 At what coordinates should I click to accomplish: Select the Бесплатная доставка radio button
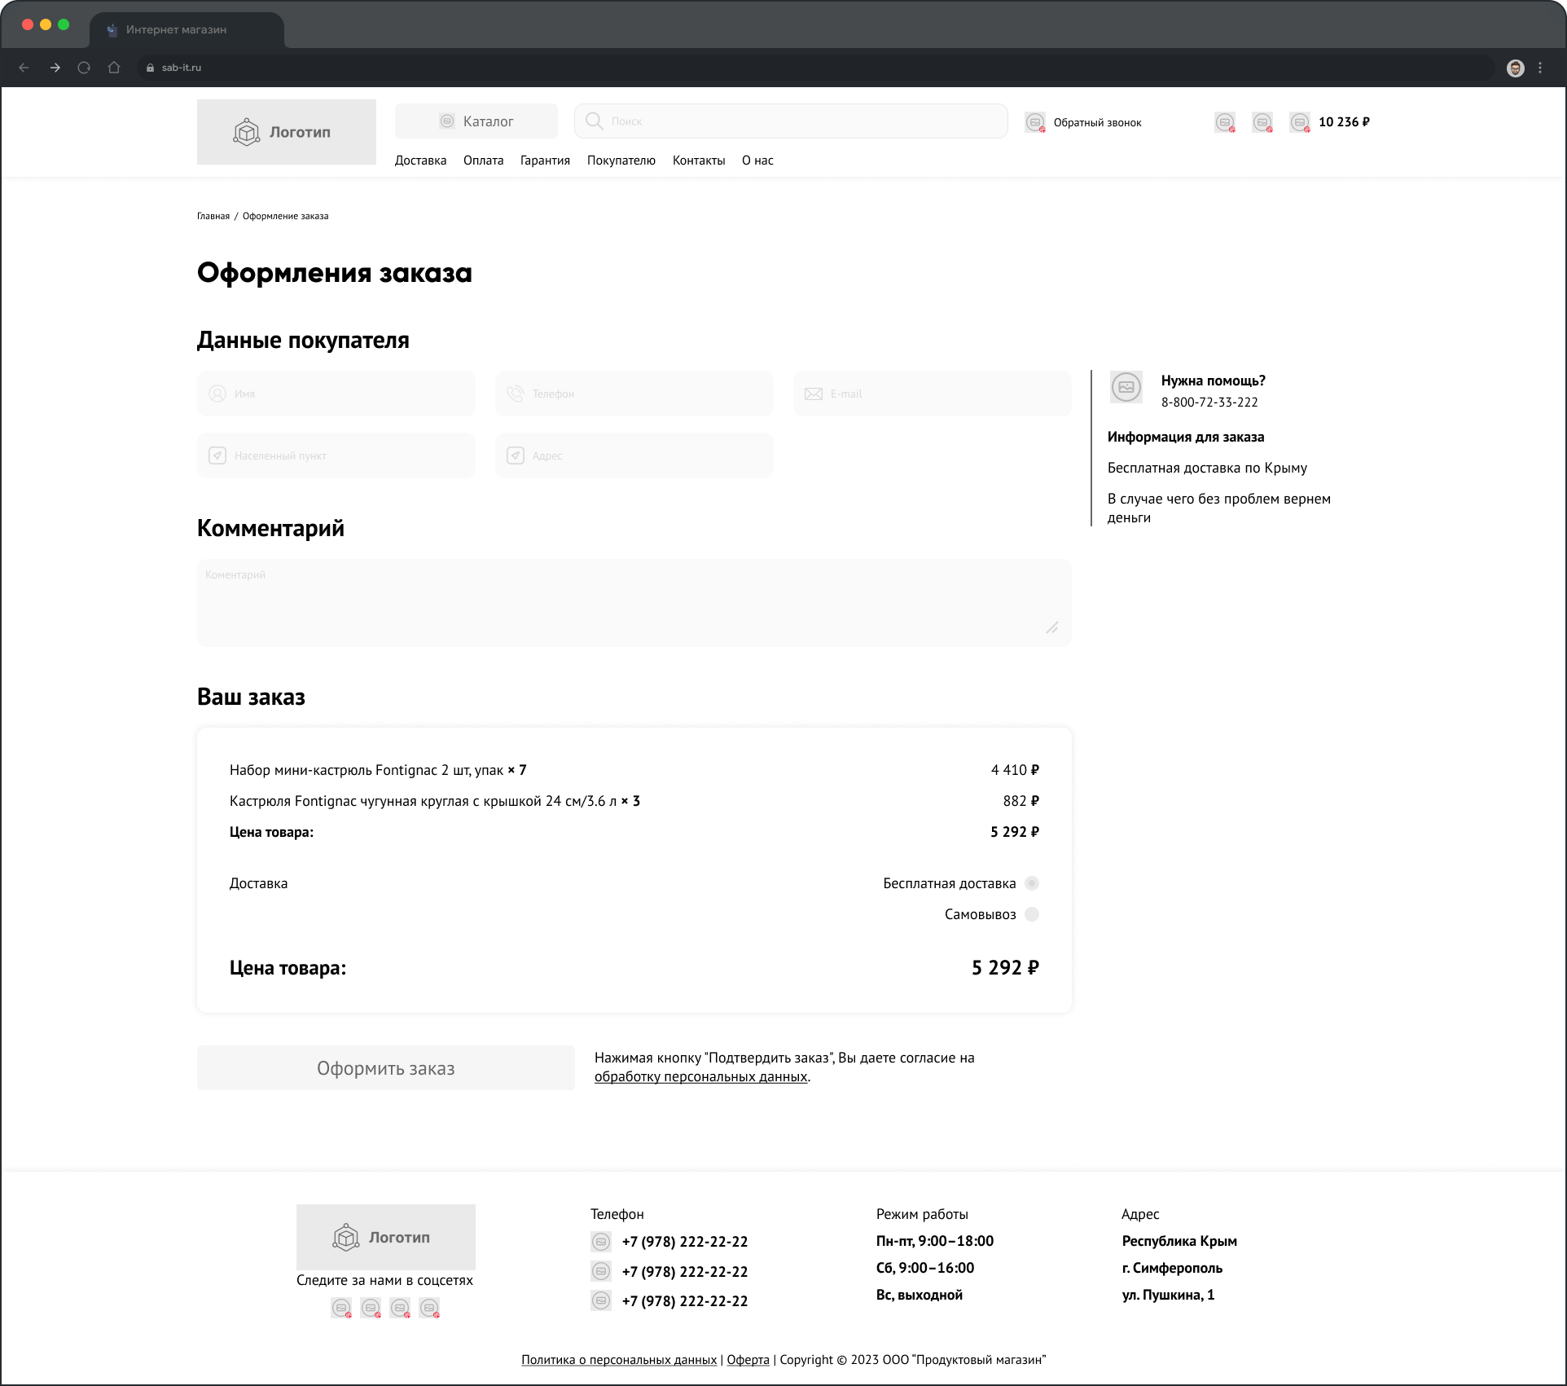[x=1033, y=882]
